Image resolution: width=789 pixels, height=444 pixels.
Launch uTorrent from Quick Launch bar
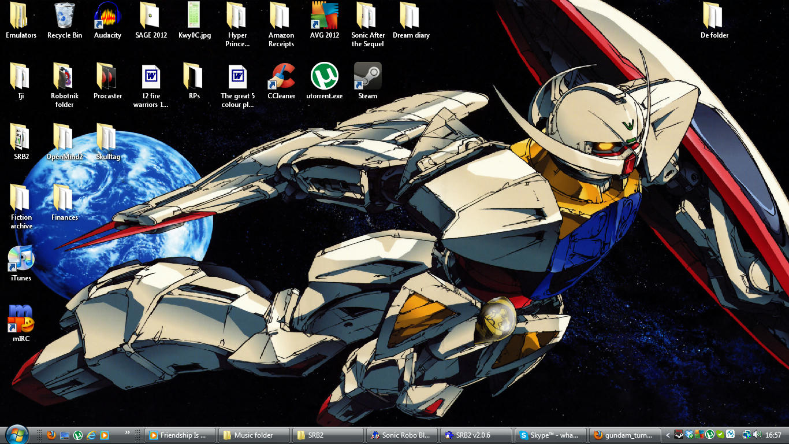point(78,435)
